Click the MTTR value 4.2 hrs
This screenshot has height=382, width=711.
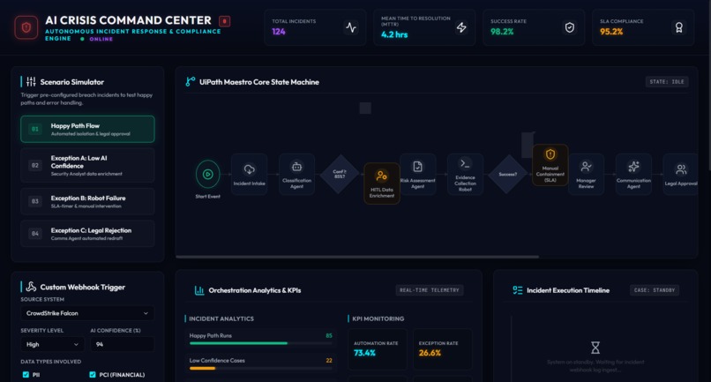394,34
